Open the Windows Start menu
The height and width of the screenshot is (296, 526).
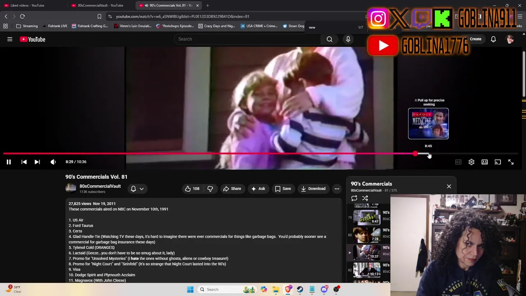point(190,289)
